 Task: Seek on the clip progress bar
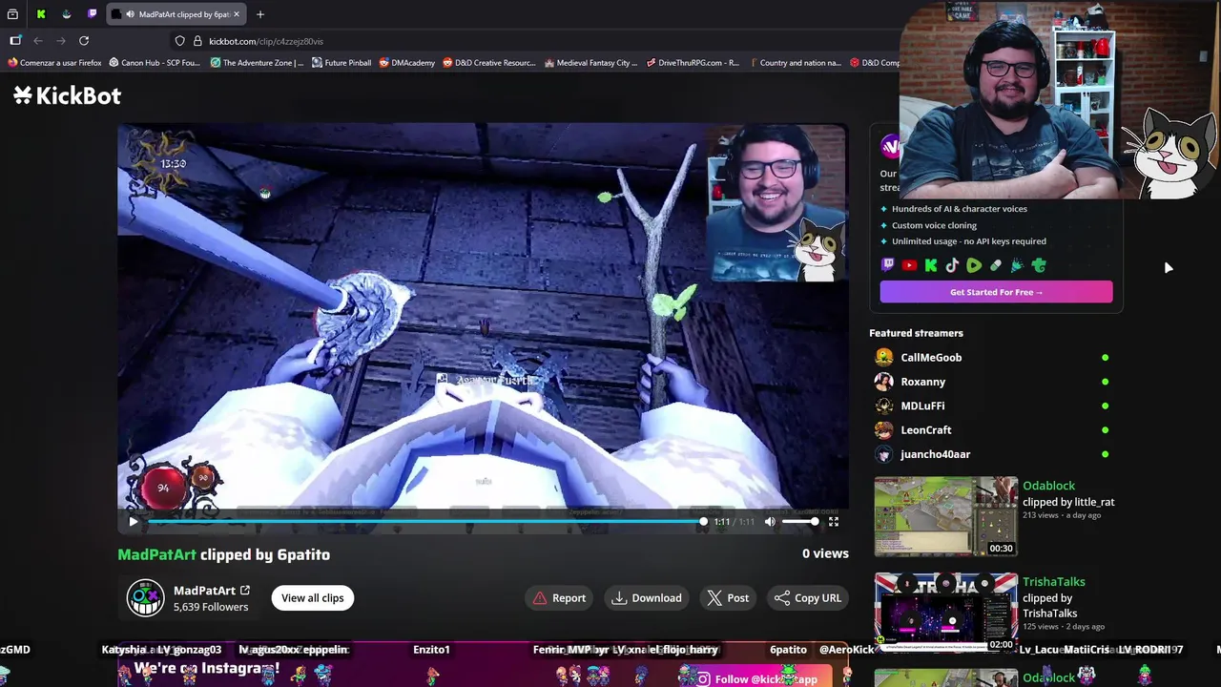pos(426,522)
